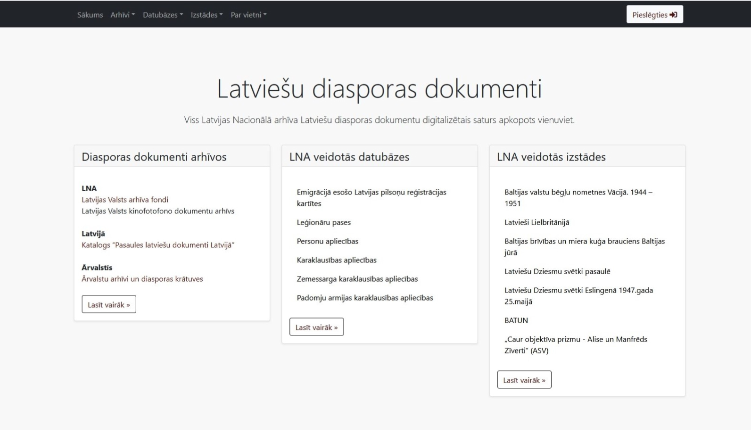
Task: Click the Pieslēgties login button
Action: pos(654,14)
